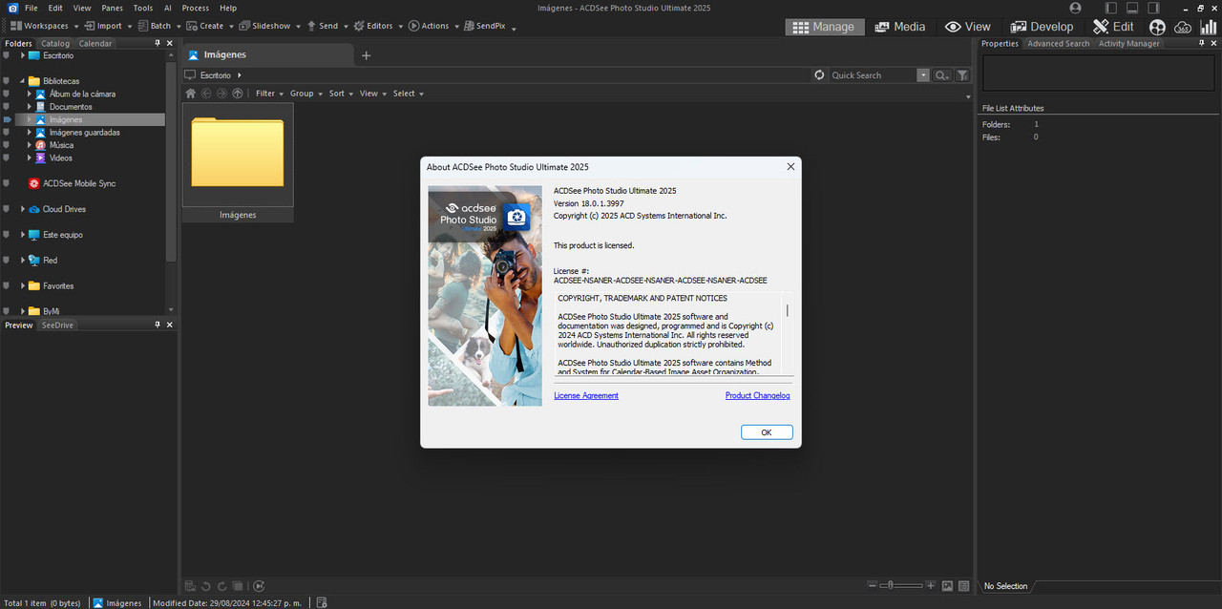The width and height of the screenshot is (1222, 609).
Task: Toggle Easy-Select marker next to Favorites
Action: 7,285
